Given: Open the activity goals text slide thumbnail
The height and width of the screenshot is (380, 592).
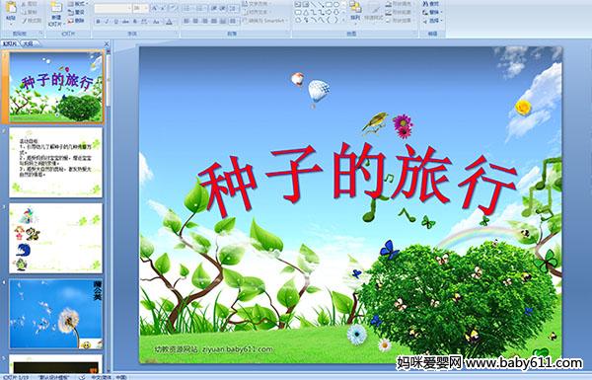Looking at the screenshot, I should [x=56, y=163].
